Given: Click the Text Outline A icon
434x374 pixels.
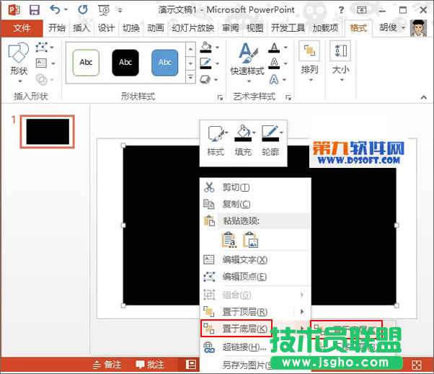Looking at the screenshot, I should (x=274, y=63).
